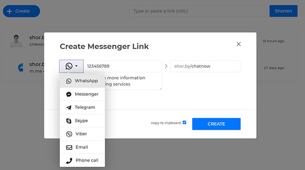Click the Messenger bubble icon
The image size is (305, 170).
tap(69, 94)
